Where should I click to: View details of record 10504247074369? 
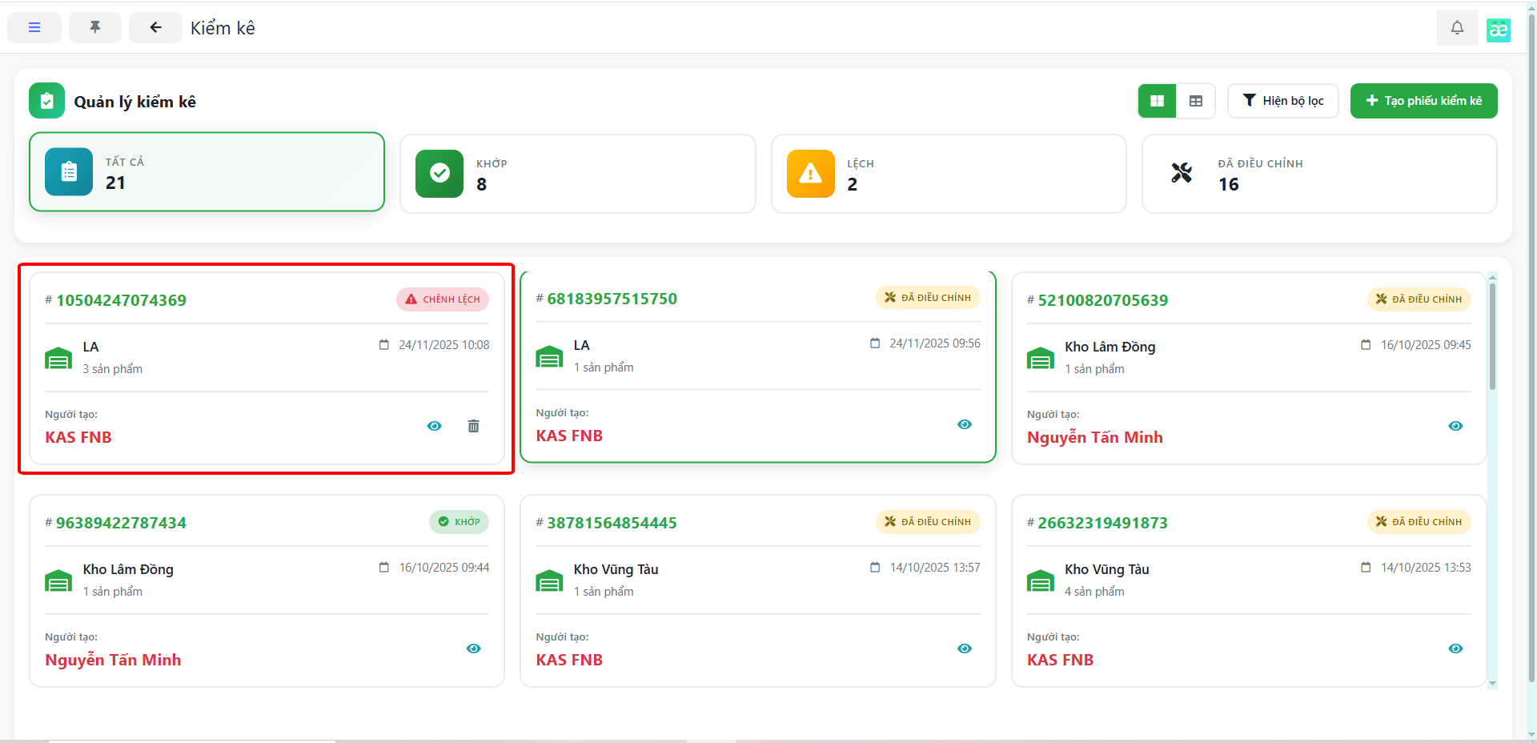[435, 426]
